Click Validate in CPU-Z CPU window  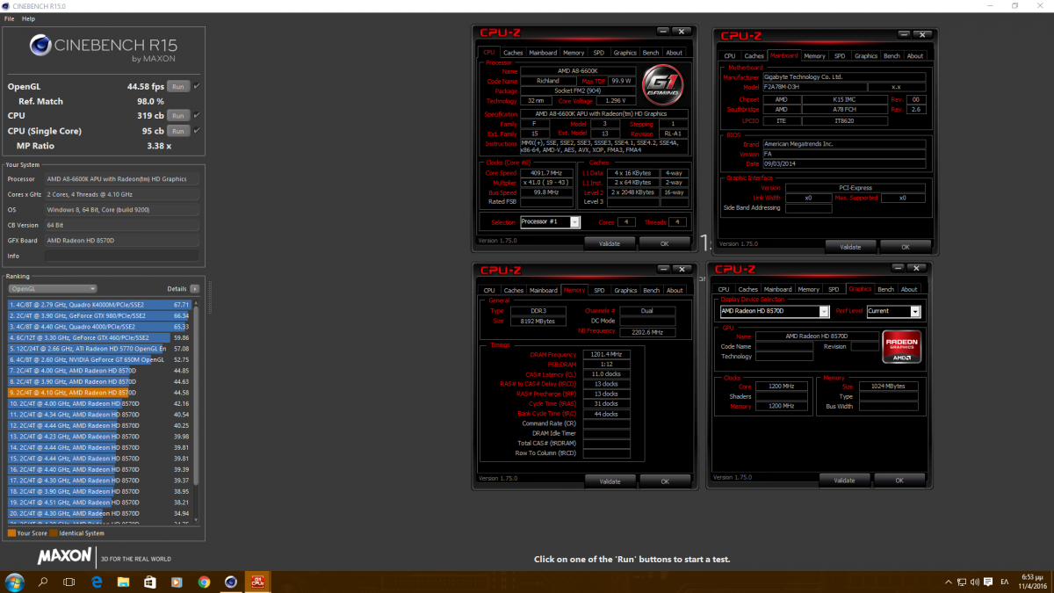[610, 243]
